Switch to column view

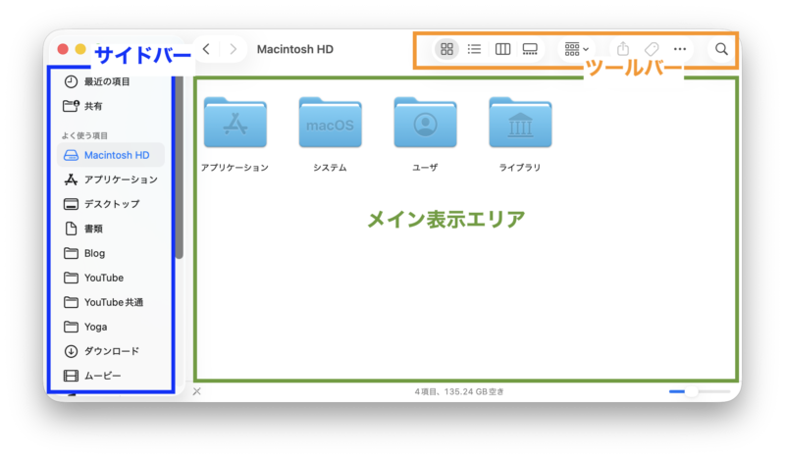click(502, 49)
